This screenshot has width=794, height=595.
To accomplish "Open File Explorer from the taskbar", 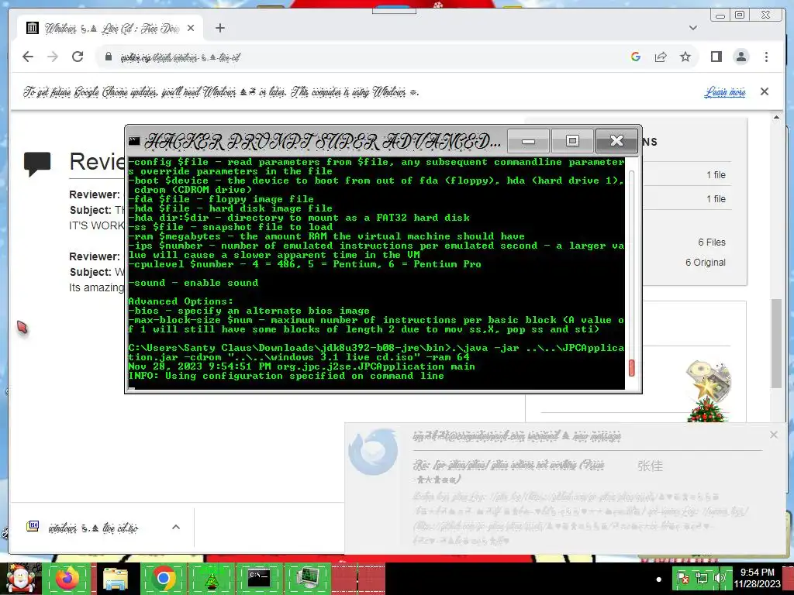I will coord(116,578).
